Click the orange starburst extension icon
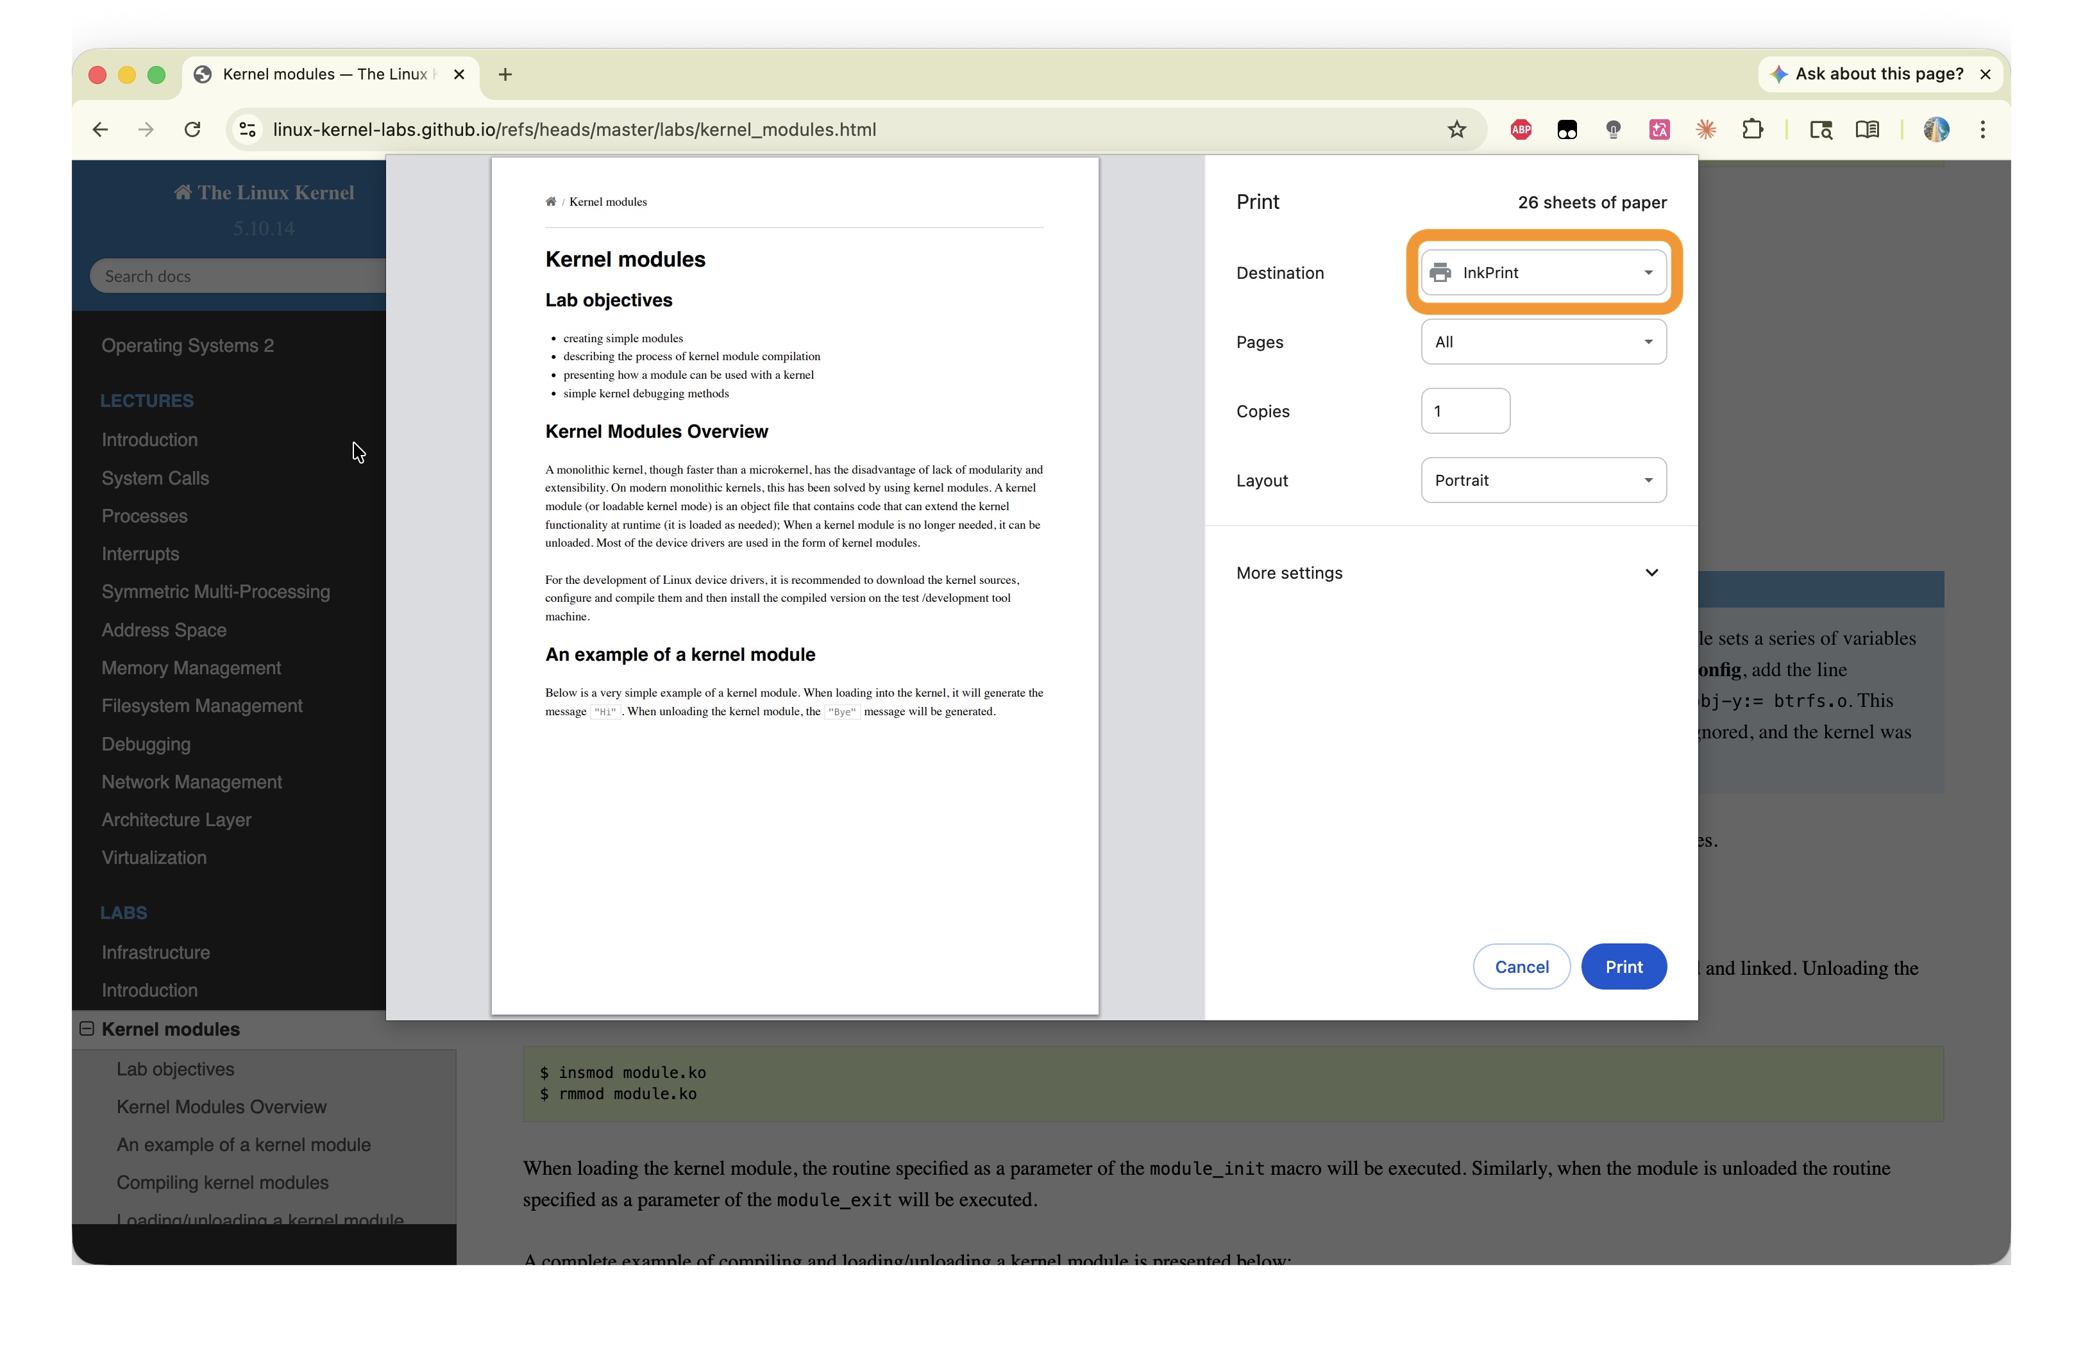 pos(1706,129)
